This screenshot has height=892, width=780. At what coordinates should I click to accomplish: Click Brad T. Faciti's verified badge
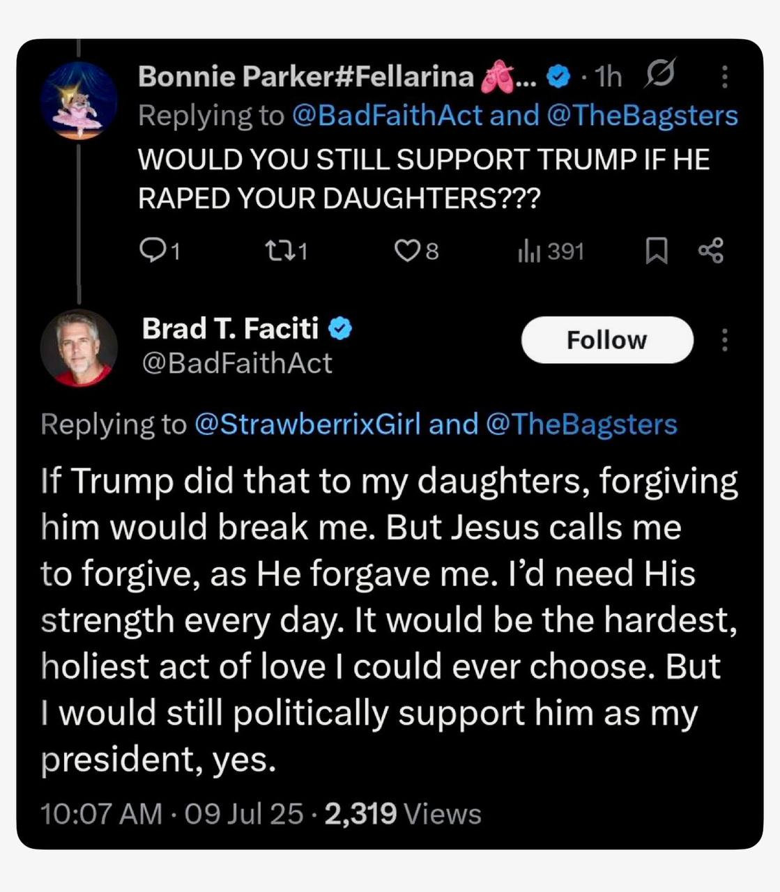click(x=340, y=328)
